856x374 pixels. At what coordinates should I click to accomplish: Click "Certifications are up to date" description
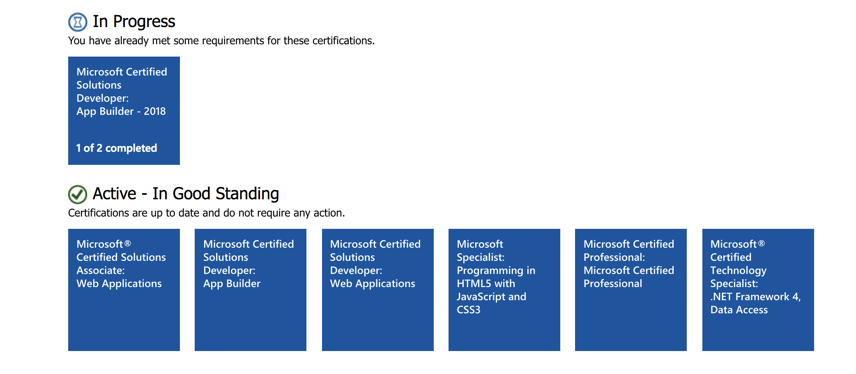(x=207, y=213)
